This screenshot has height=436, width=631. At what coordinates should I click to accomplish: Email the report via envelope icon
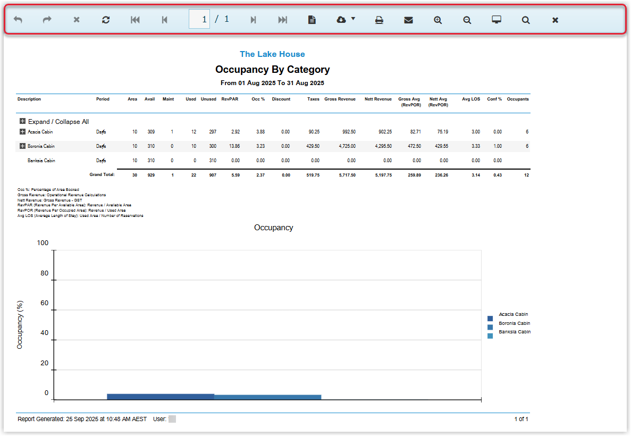pyautogui.click(x=408, y=20)
